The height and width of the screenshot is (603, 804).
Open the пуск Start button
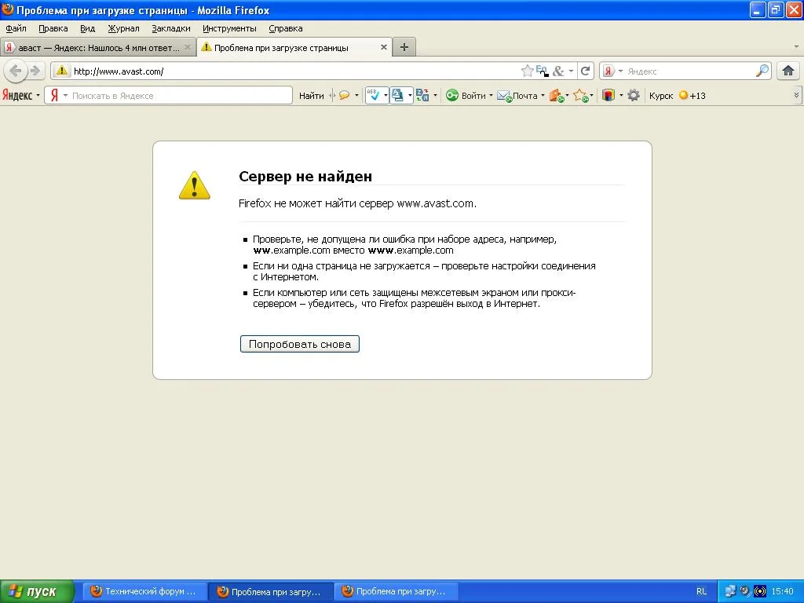coord(37,591)
